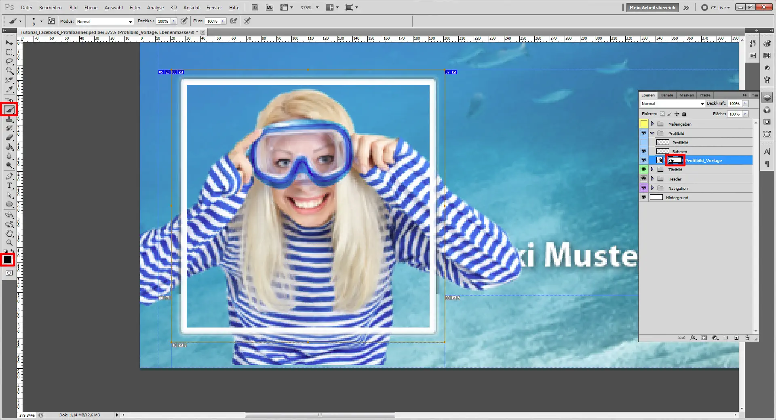Screen dimensions: 776x420
Task: Select the Brush tool in the toolbar
Action: [x=9, y=109]
